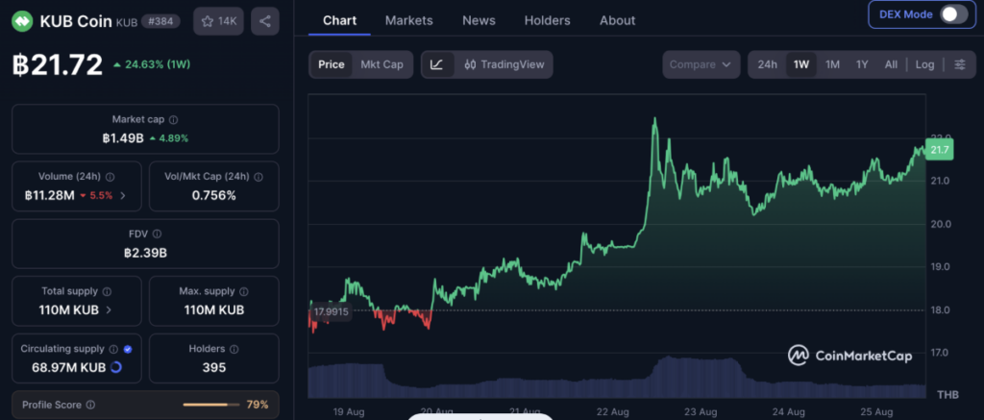Open Vol/Mkt Cap (24h) info icon
Screen dimensions: 984x420
click(x=258, y=177)
